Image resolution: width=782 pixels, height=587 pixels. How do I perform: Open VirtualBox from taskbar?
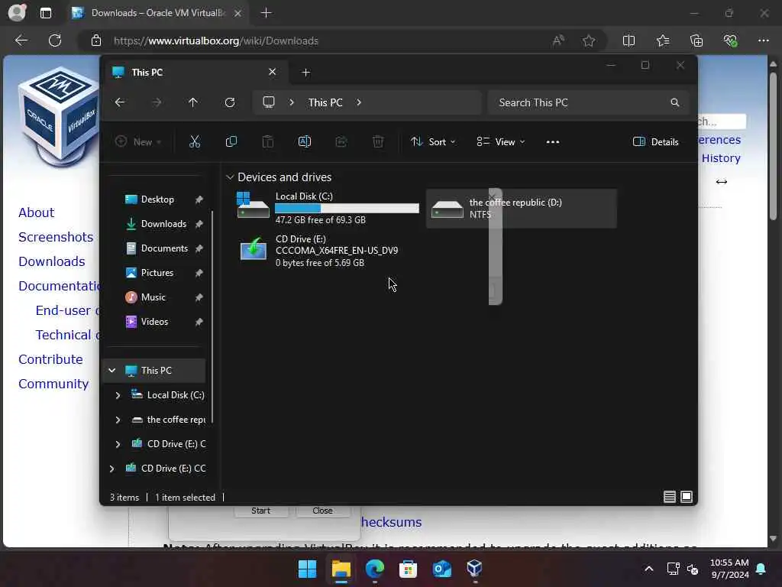tap(475, 569)
